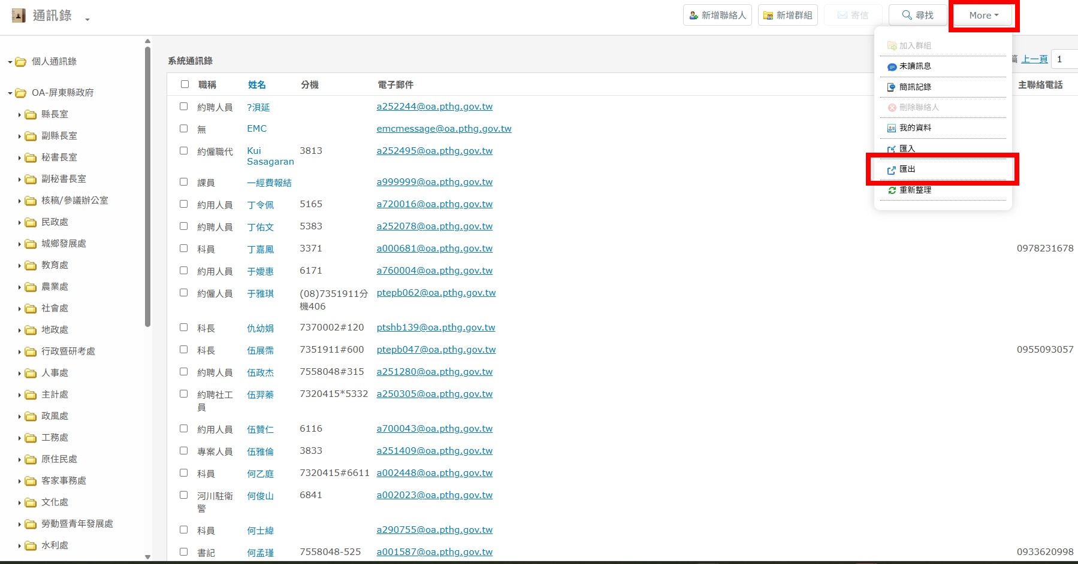Click contact name 伍展霈
This screenshot has width=1078, height=564.
[260, 350]
